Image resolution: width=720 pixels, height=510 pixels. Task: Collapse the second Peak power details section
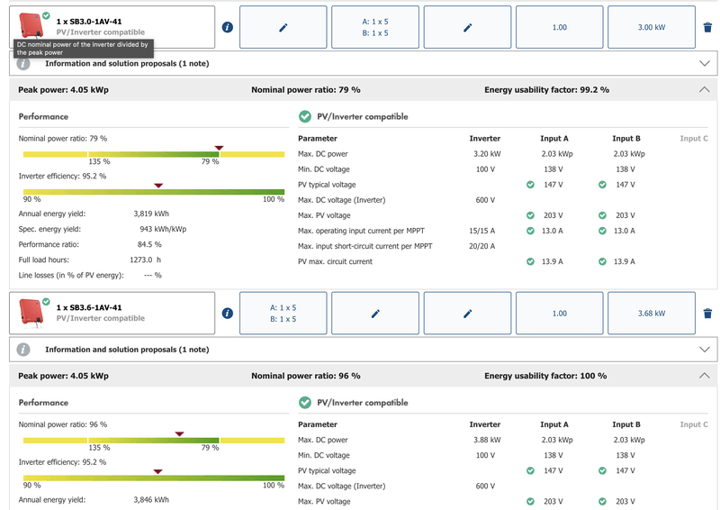[x=705, y=376]
